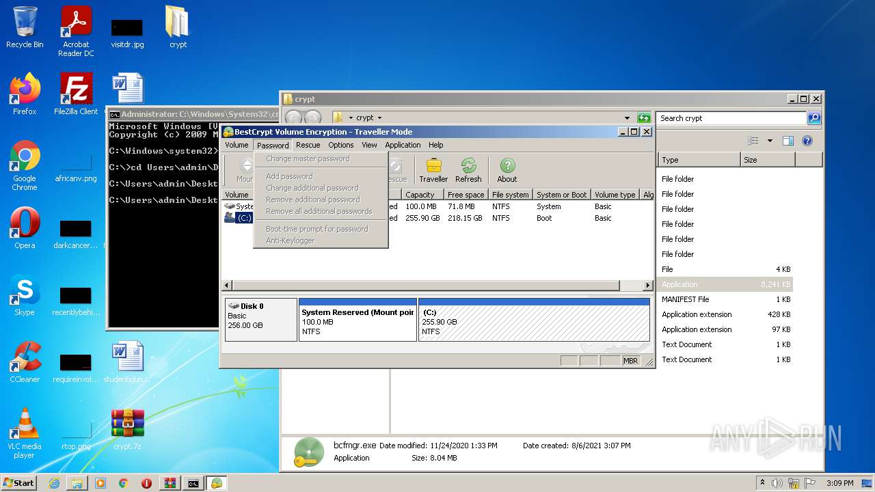Select the System Reserved partition block
The image size is (875, 492).
point(358,319)
